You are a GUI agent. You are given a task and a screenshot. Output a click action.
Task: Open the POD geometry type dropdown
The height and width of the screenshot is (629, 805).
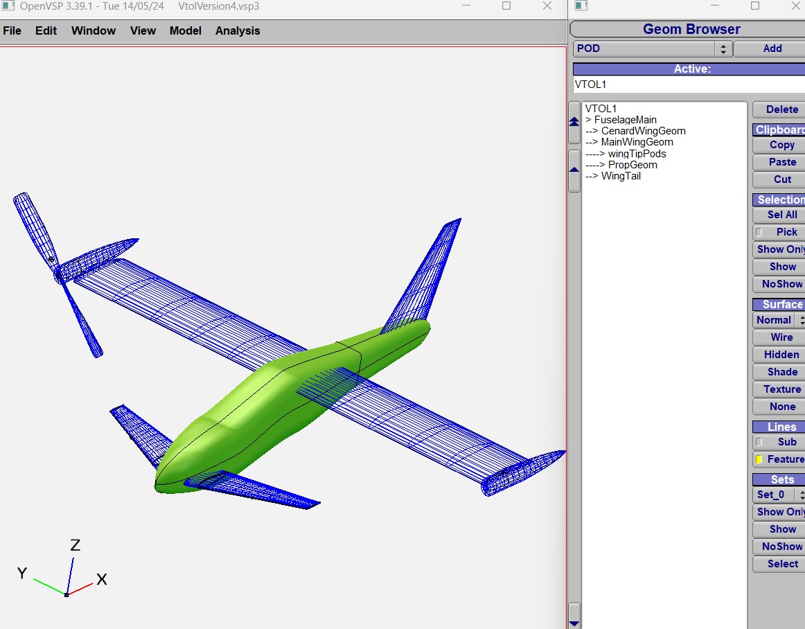coord(723,48)
